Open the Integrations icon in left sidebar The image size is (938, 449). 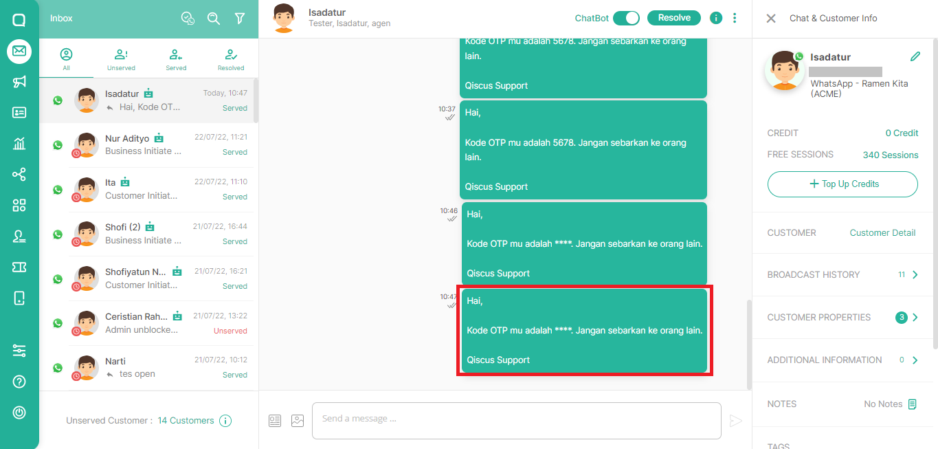tap(19, 175)
